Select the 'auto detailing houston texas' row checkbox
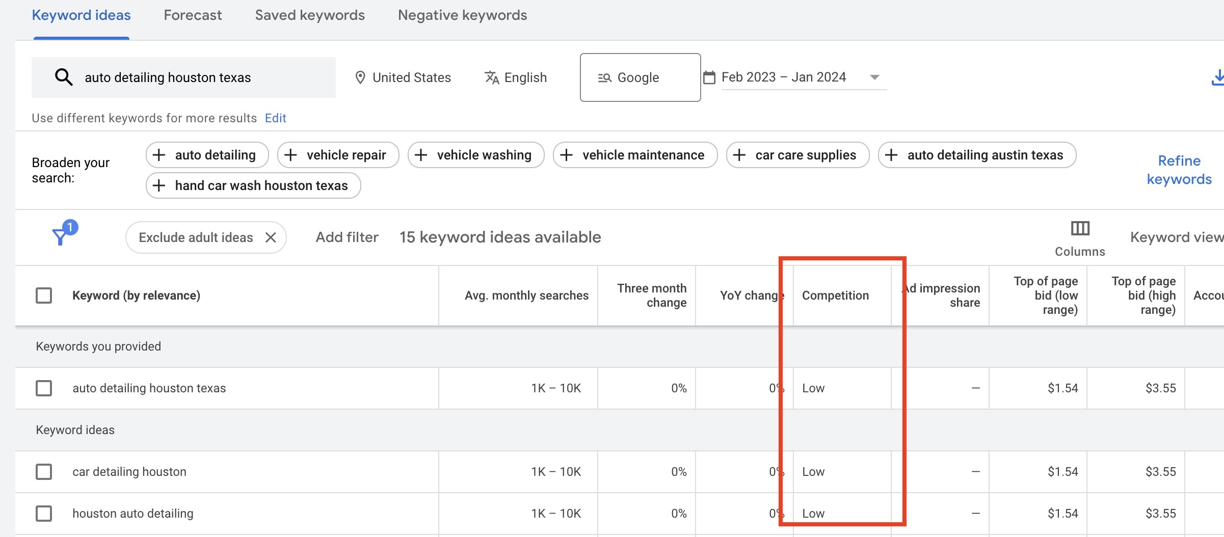1224x537 pixels. coord(44,388)
